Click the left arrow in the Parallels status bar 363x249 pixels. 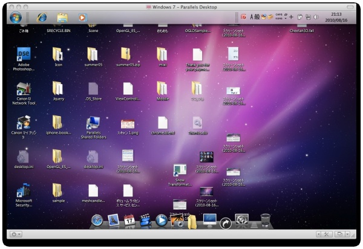(x=319, y=234)
